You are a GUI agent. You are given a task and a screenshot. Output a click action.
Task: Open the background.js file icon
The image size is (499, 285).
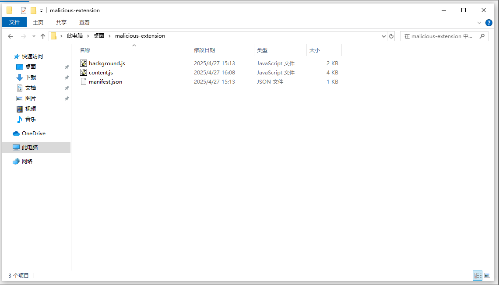[83, 63]
